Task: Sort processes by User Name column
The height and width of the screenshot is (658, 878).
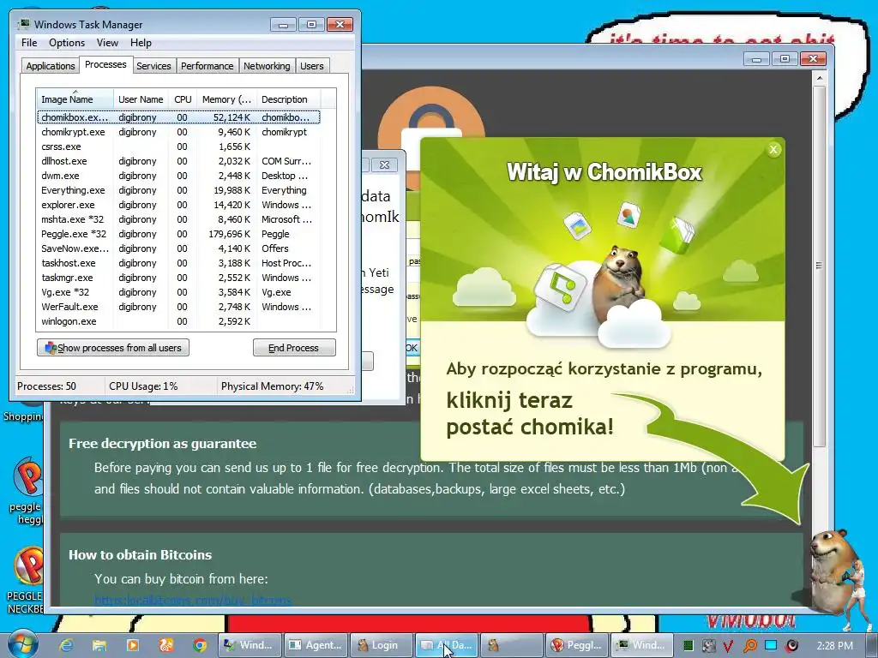Action: pos(141,99)
